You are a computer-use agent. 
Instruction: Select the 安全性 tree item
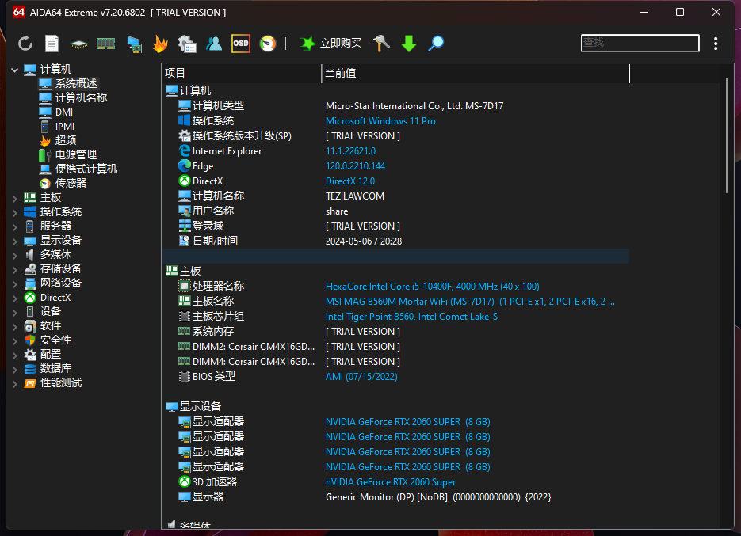click(x=55, y=340)
